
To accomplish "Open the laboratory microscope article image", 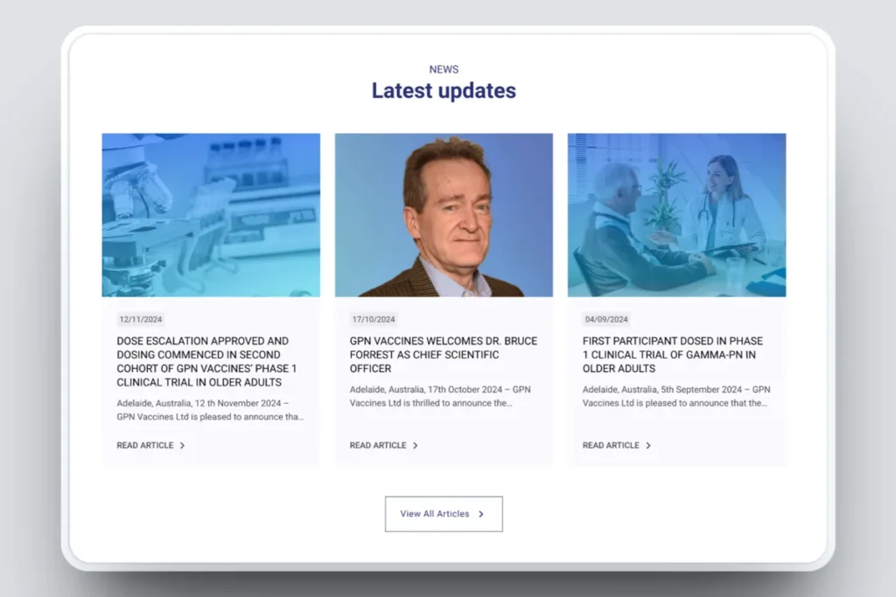I will (211, 215).
